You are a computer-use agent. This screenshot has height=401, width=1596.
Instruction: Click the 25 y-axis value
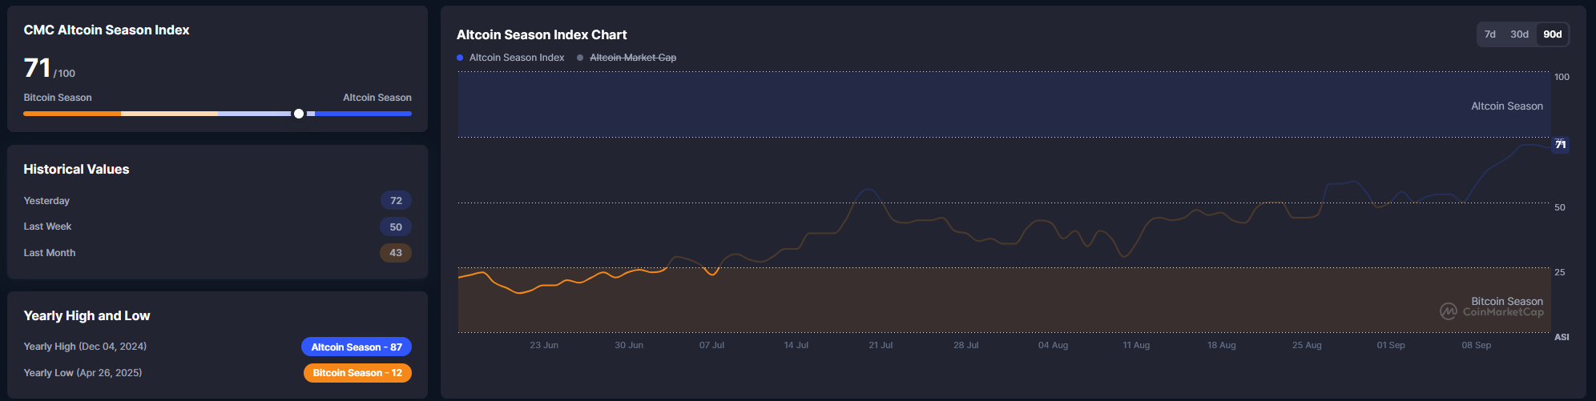pos(1560,272)
